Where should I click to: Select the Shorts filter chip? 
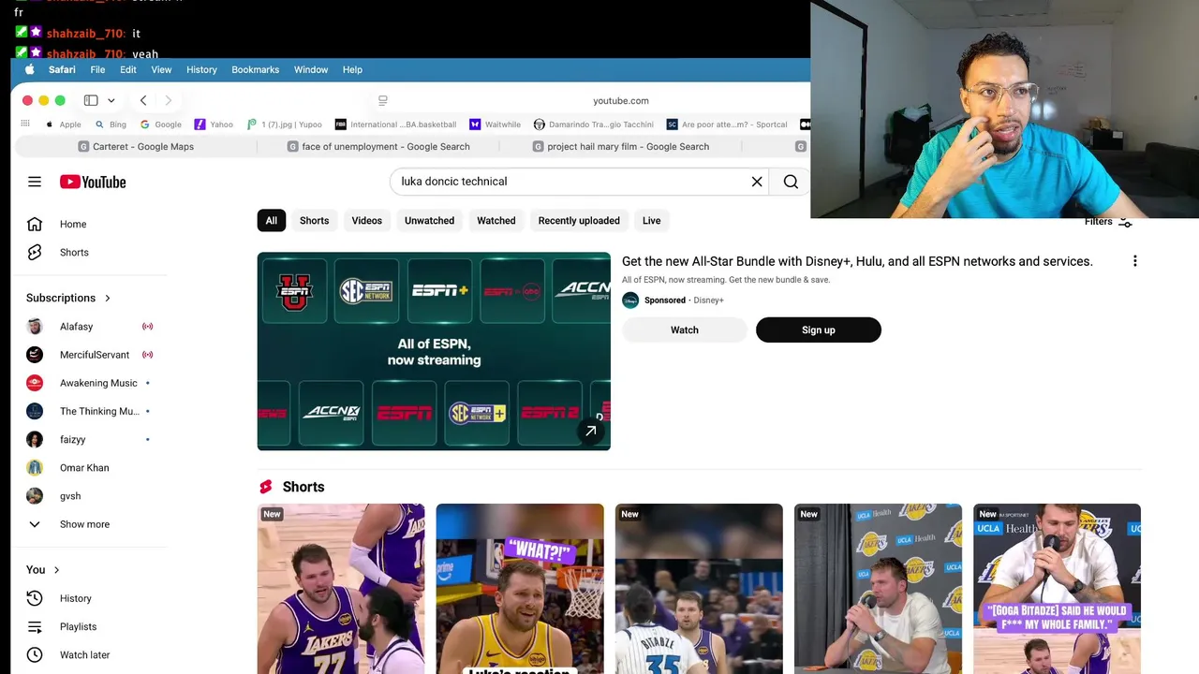pyautogui.click(x=315, y=221)
